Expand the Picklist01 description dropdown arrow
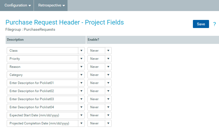Image resolution: width=219 pixels, height=129 pixels. pyautogui.click(x=81, y=83)
